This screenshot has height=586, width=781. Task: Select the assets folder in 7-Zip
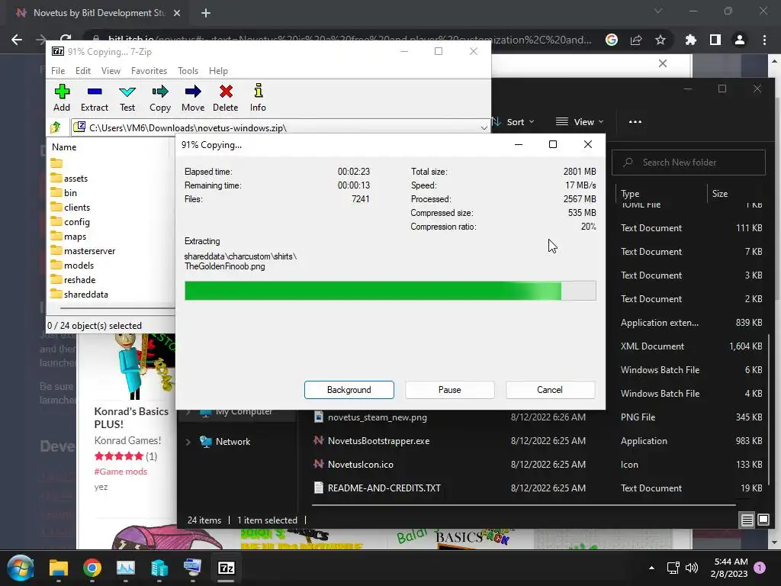(x=69, y=179)
